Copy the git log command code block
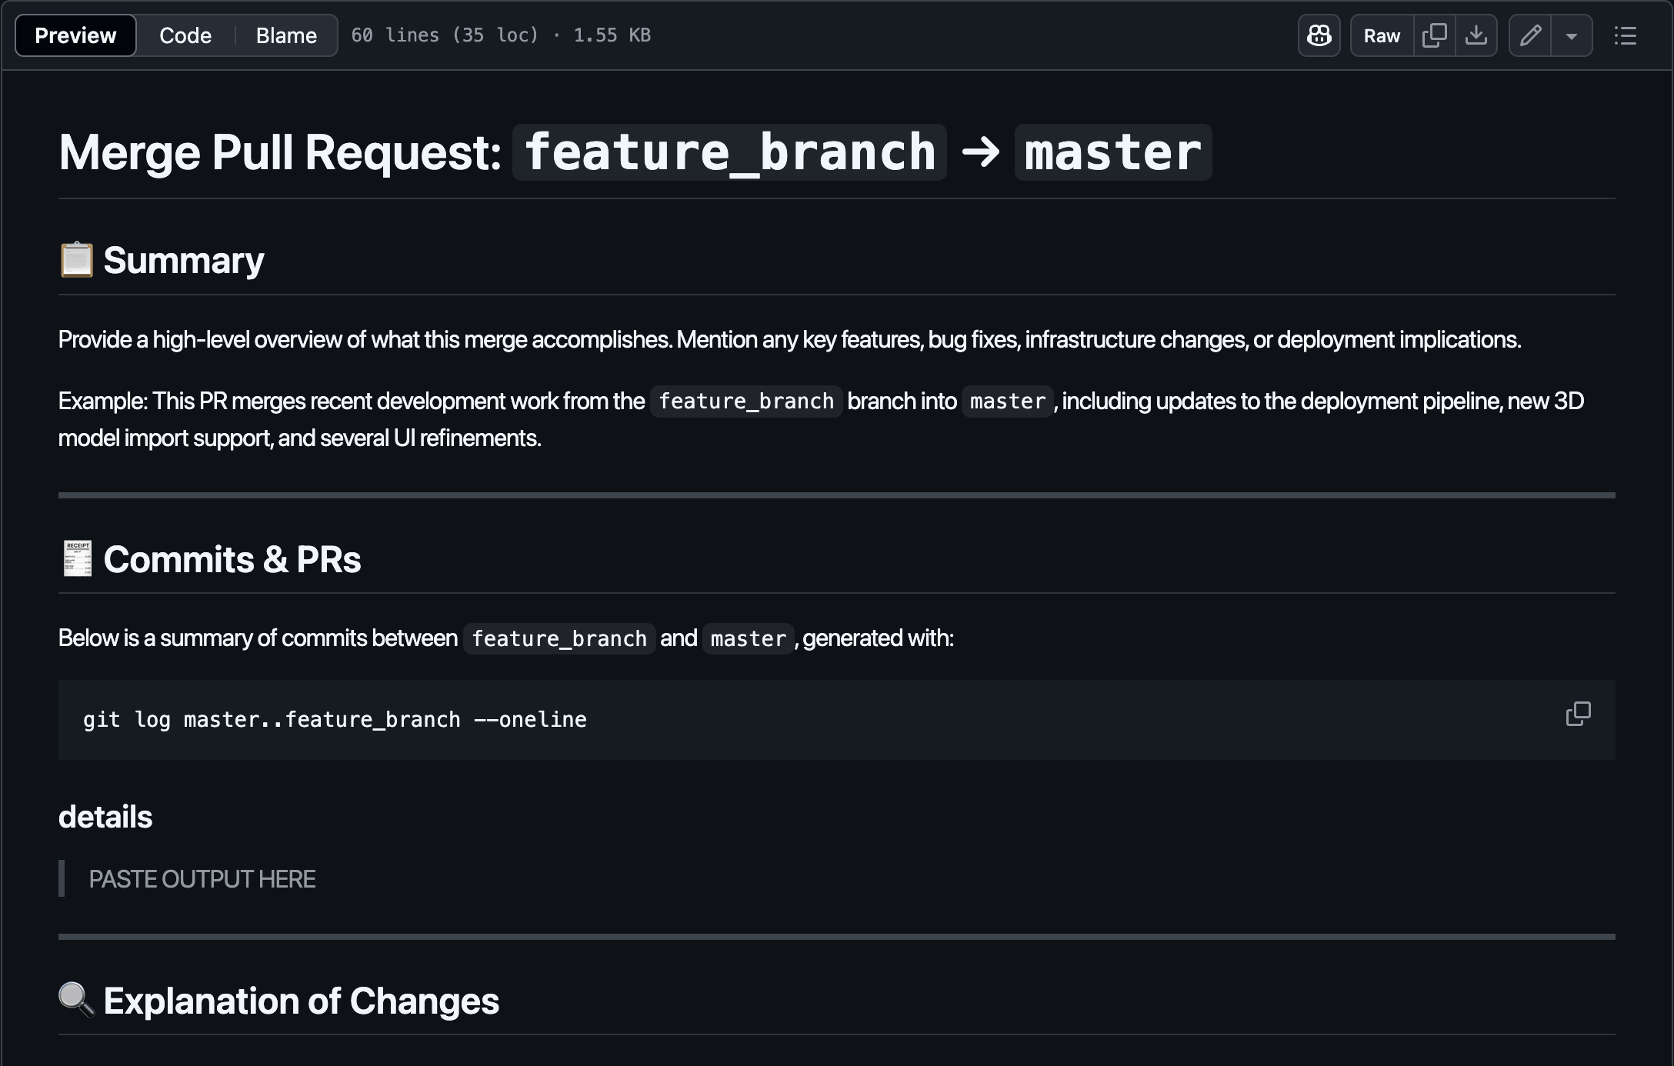1674x1066 pixels. [x=1578, y=714]
